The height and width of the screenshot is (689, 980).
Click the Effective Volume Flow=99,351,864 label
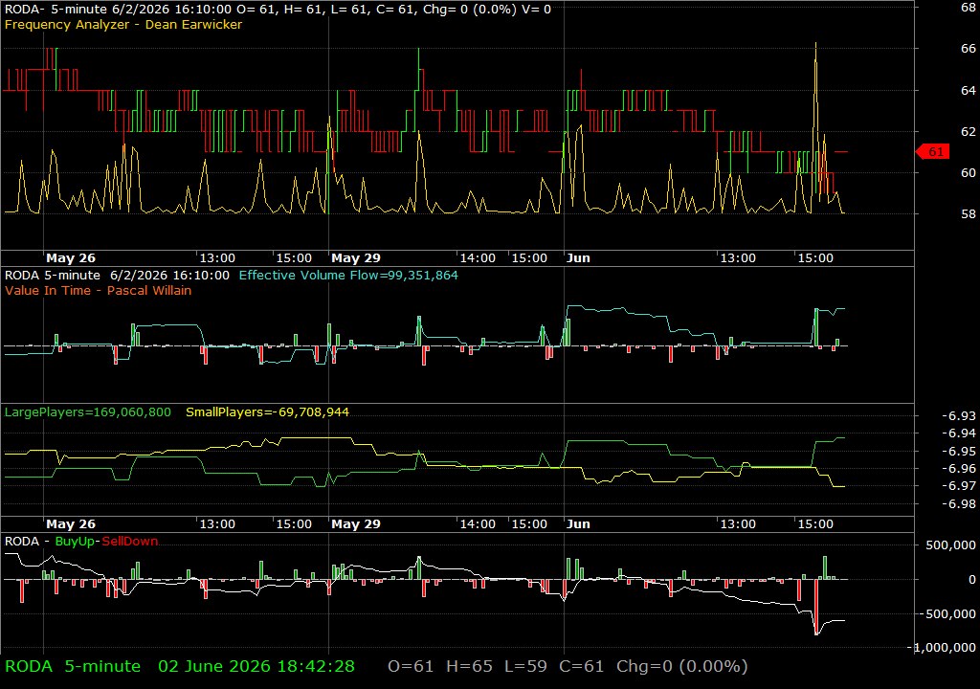[x=348, y=275]
